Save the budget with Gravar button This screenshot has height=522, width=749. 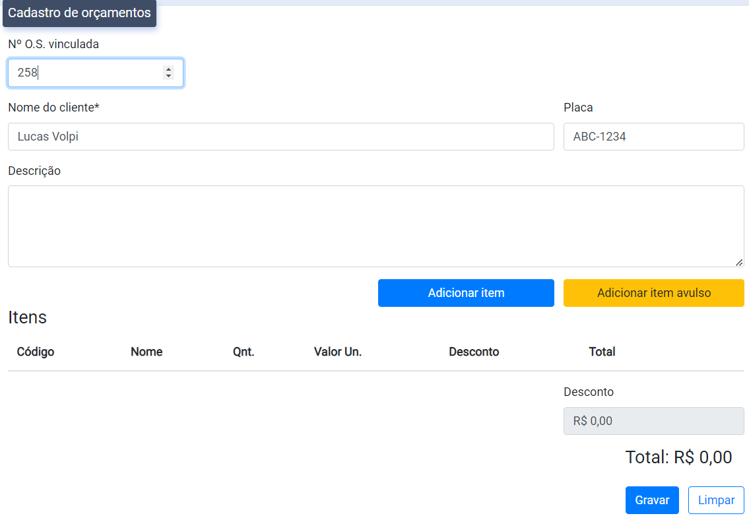(652, 500)
